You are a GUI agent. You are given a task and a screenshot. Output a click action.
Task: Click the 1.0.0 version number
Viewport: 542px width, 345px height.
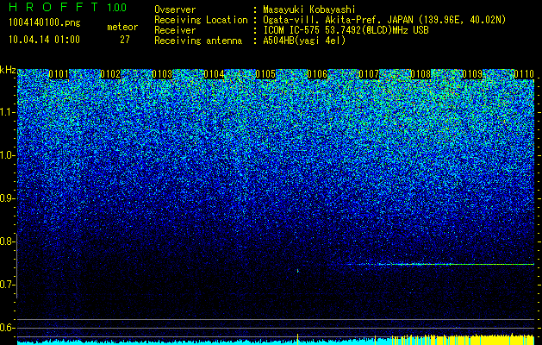tap(117, 8)
